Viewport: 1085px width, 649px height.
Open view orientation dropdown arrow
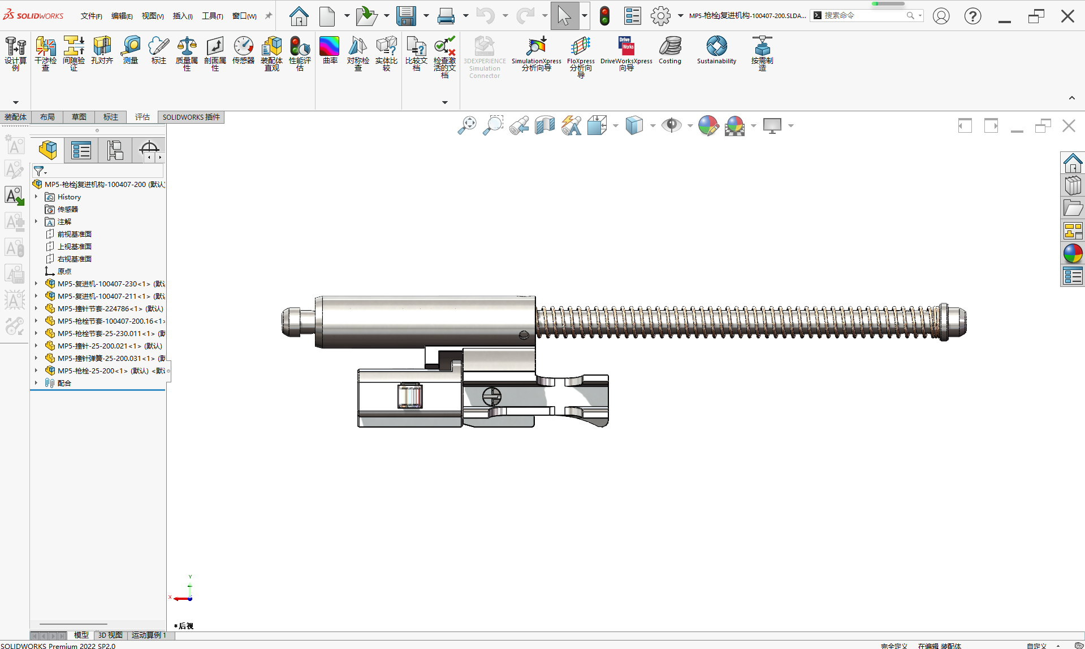coord(615,125)
